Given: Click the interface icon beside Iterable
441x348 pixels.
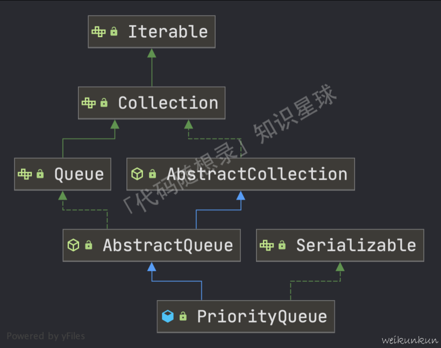Looking at the screenshot, I should [99, 32].
